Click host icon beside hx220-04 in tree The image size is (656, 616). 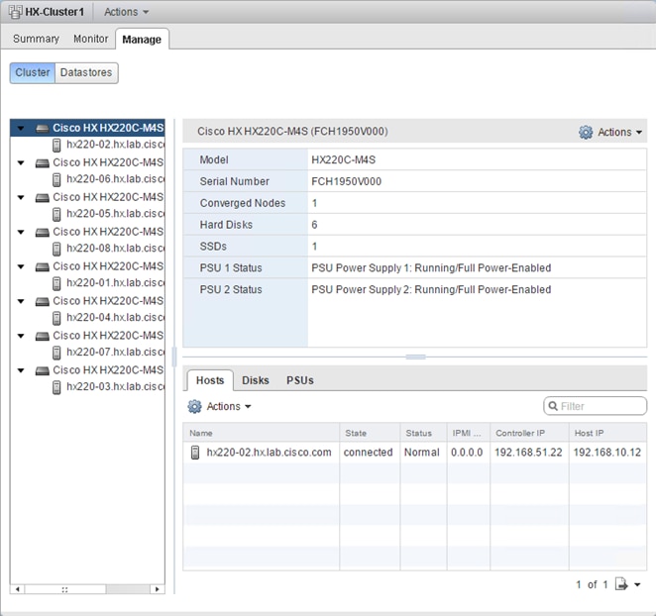56,319
